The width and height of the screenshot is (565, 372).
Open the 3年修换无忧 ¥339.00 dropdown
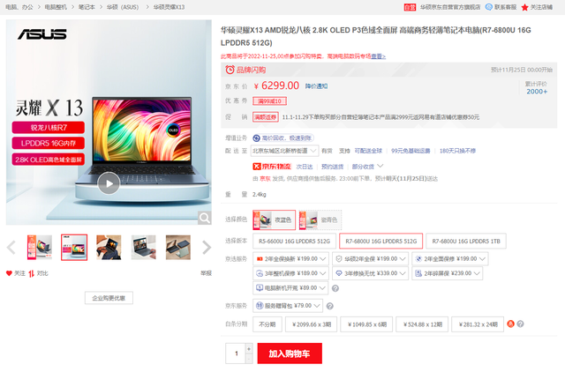370,273
